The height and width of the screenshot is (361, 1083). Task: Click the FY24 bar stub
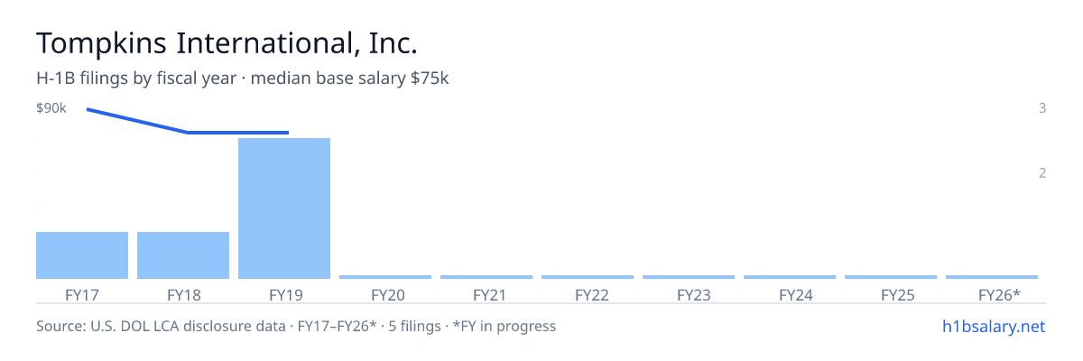coord(790,277)
